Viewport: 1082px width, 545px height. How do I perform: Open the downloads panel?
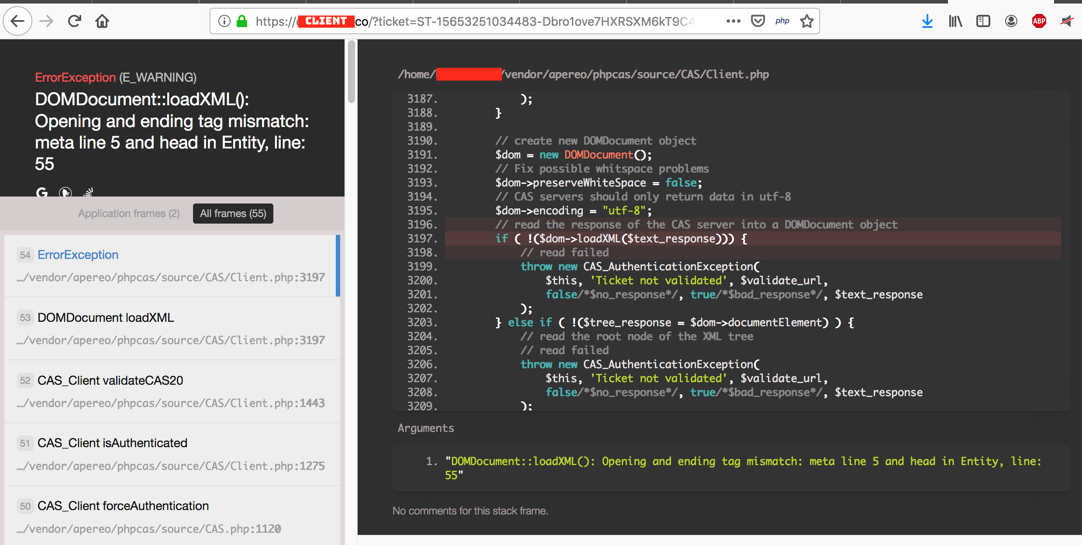(927, 21)
